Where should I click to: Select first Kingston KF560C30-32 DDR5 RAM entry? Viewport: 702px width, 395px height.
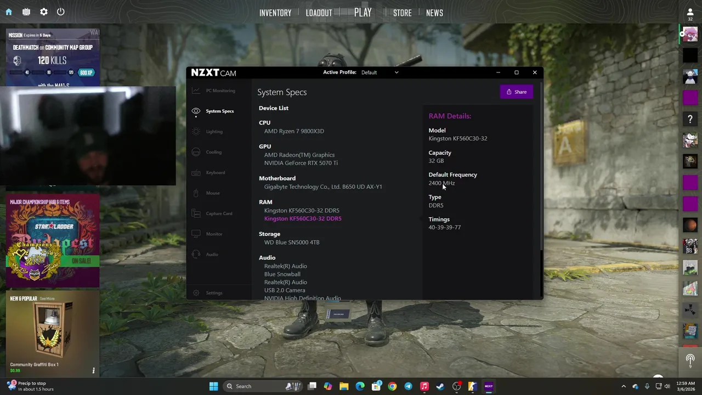click(302, 210)
